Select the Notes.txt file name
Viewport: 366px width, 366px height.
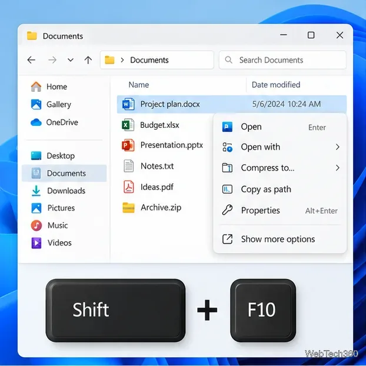coord(157,166)
